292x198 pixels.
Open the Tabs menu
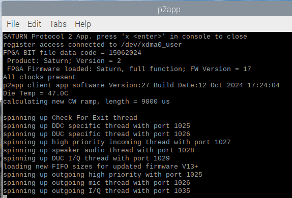[x=58, y=24]
